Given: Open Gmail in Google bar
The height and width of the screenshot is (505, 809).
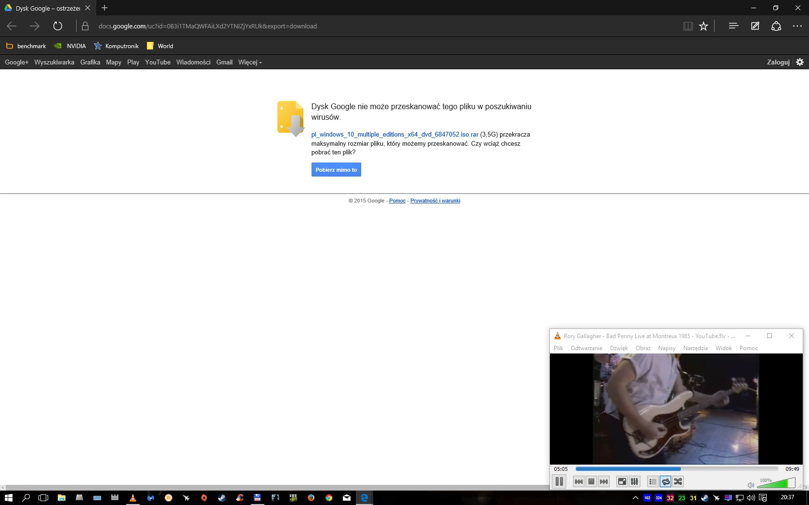Looking at the screenshot, I should click(224, 62).
